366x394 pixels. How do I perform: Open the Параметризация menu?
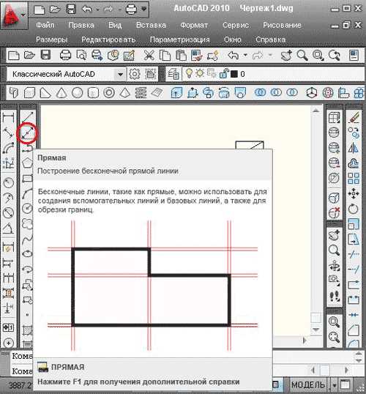pos(179,40)
